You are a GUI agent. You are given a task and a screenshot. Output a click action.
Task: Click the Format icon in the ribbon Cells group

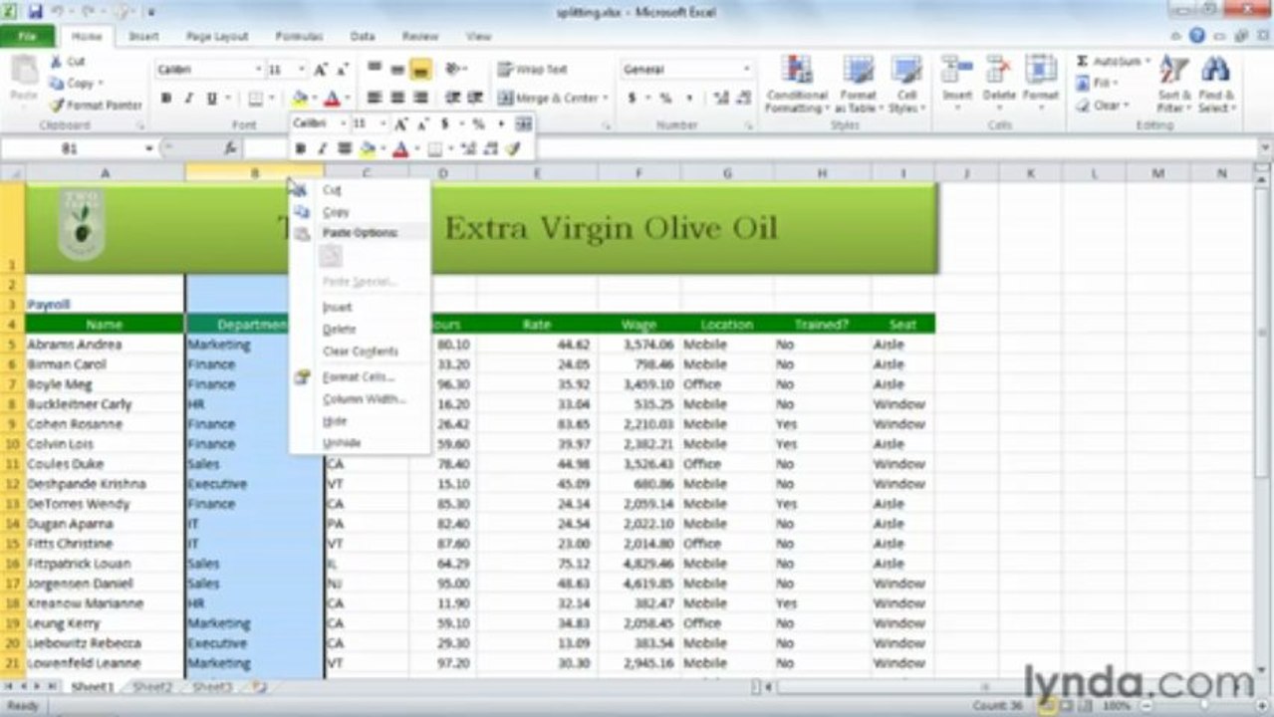pyautogui.click(x=1040, y=70)
